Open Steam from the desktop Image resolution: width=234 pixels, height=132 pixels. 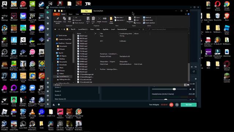click(41, 5)
